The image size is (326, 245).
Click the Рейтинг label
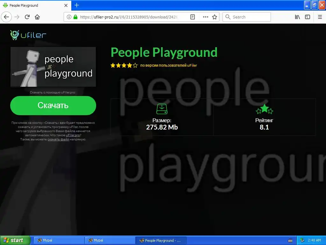click(x=264, y=120)
